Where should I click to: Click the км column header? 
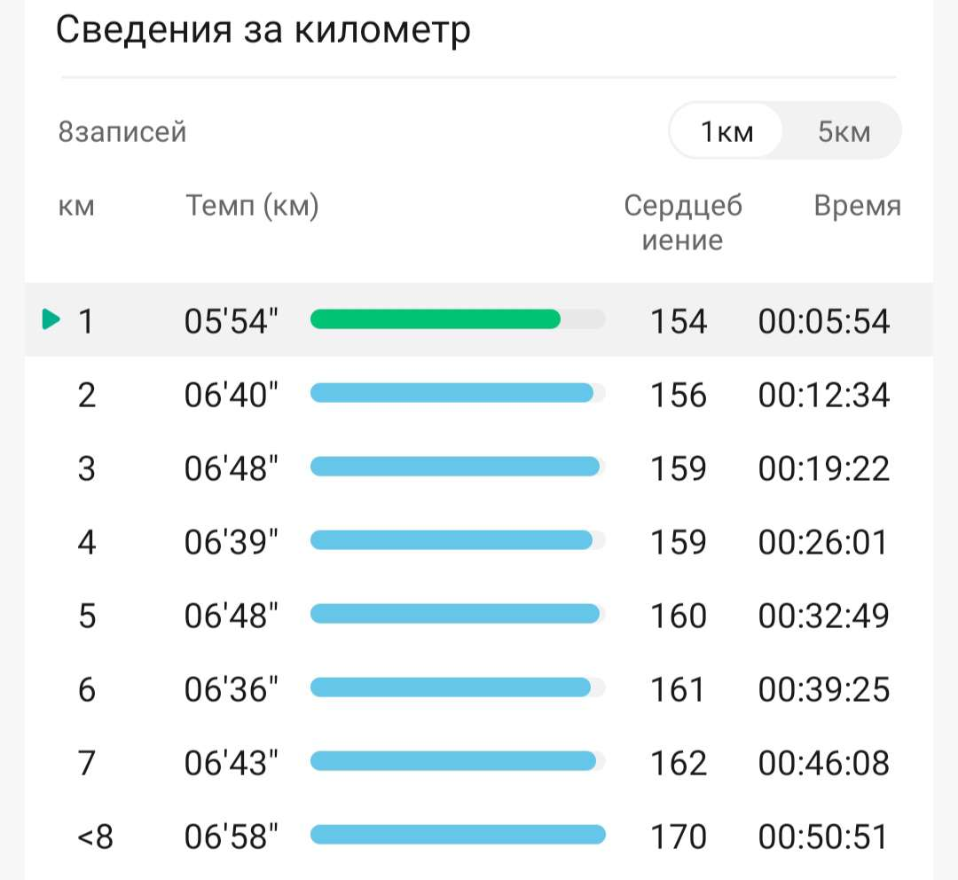(x=76, y=207)
